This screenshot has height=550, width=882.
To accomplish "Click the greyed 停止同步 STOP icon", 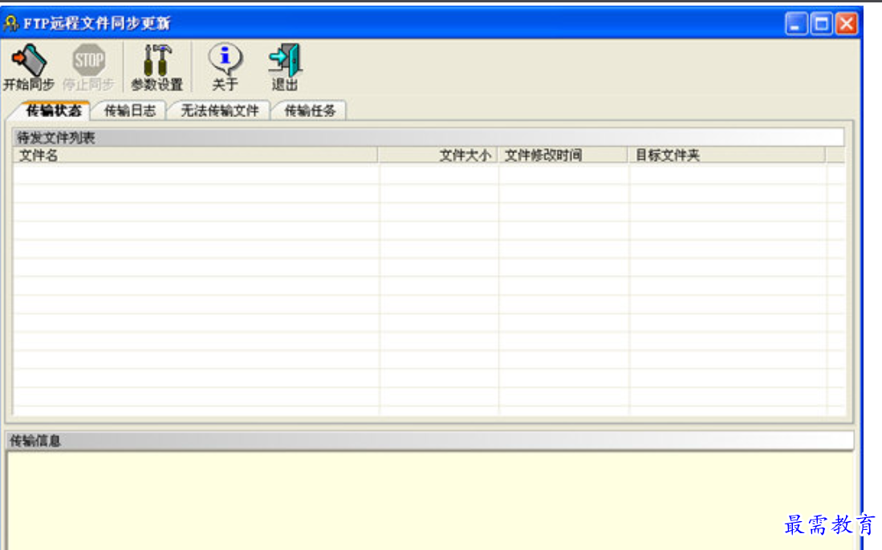I will (x=88, y=67).
